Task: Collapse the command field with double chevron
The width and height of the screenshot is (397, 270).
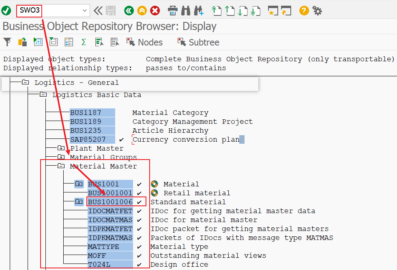Action: (98, 11)
